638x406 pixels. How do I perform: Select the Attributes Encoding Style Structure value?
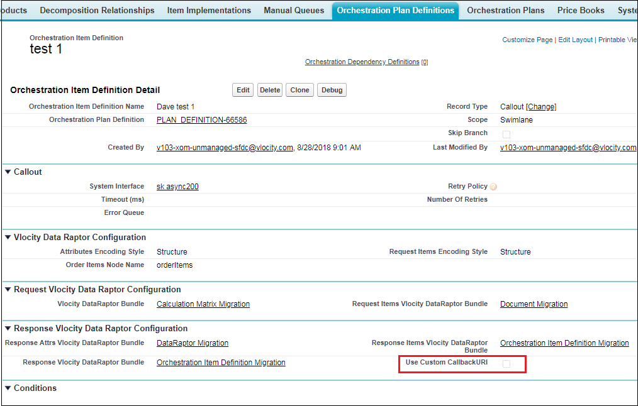point(172,252)
